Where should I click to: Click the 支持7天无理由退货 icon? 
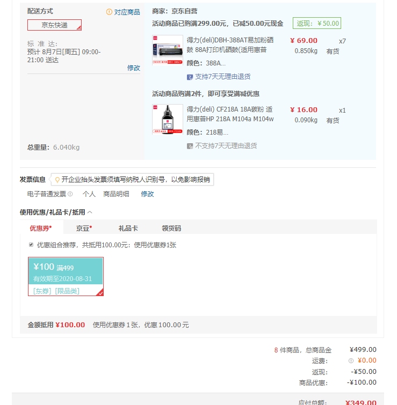point(190,77)
